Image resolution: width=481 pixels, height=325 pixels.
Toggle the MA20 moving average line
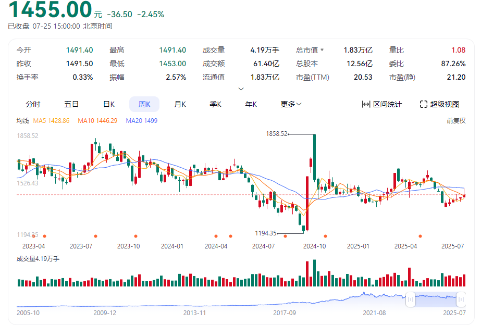141,120
